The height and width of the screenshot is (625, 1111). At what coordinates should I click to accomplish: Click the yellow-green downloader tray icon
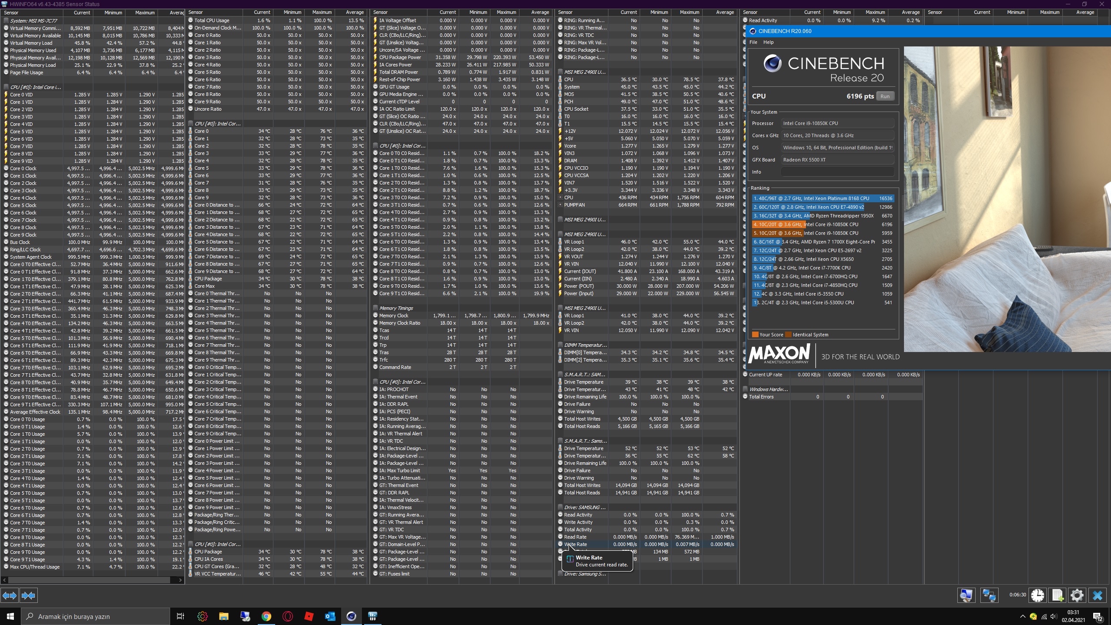(1033, 616)
